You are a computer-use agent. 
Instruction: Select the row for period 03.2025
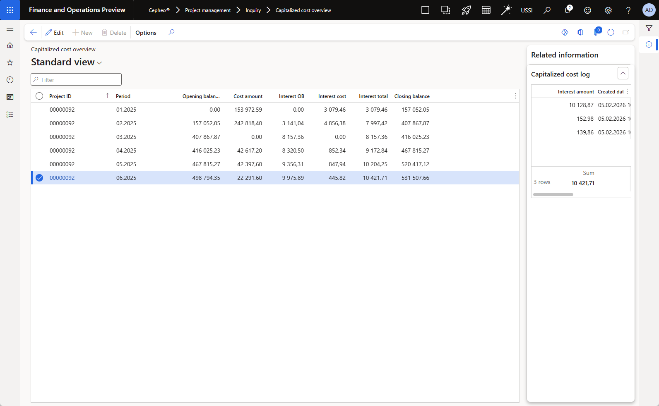pos(126,137)
